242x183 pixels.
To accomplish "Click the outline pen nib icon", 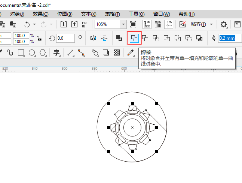I will (x=214, y=38).
